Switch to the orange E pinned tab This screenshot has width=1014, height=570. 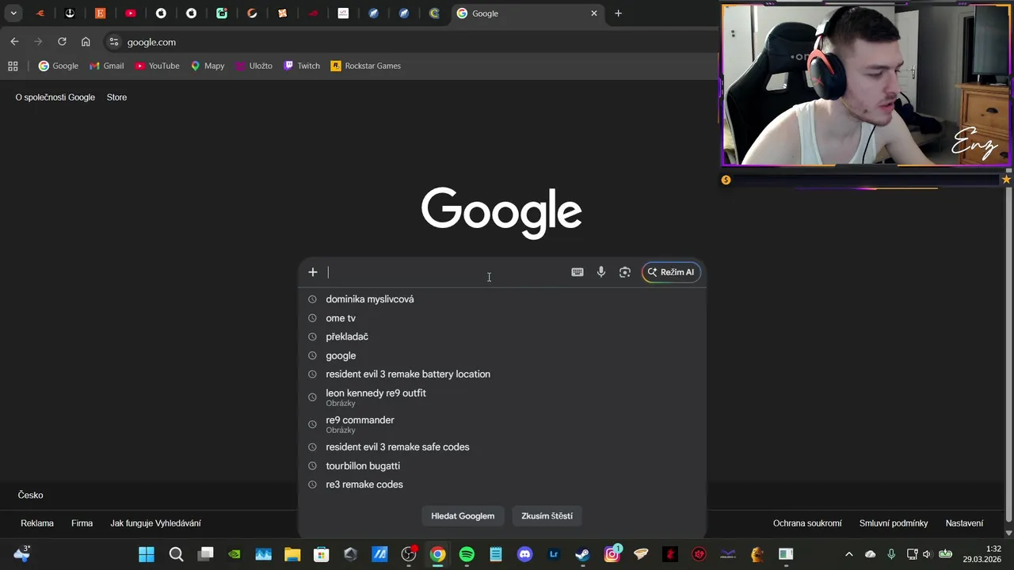101,13
